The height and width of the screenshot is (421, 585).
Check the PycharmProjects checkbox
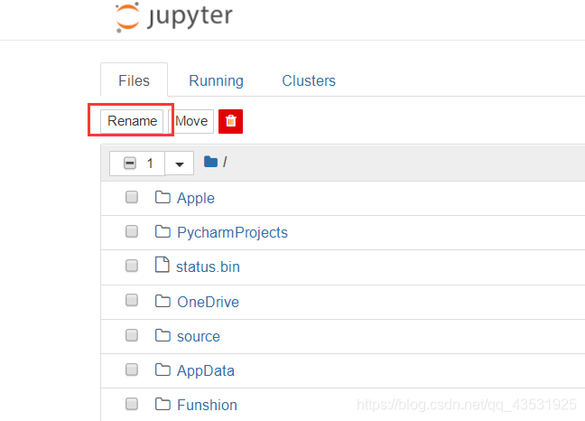pyautogui.click(x=132, y=231)
